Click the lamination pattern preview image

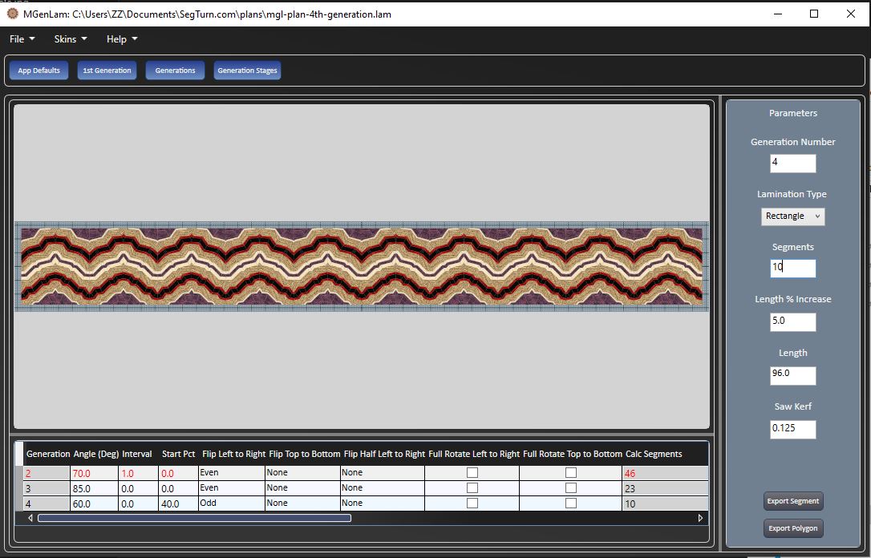coord(361,266)
